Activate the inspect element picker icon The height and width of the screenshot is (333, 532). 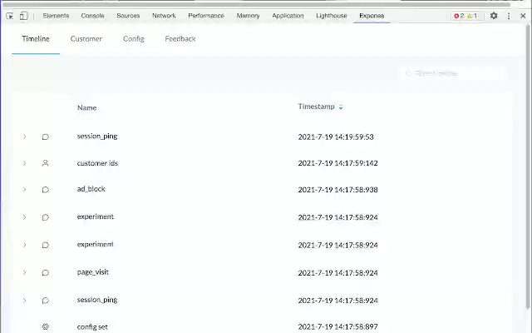click(10, 16)
